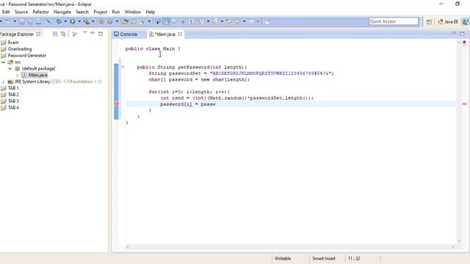
Task: Open the External Tools dropdown arrow
Action: tap(93, 21)
